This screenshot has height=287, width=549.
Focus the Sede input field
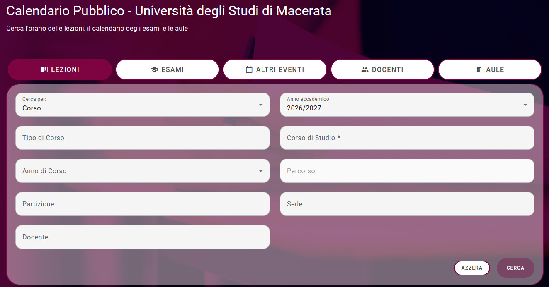tap(407, 204)
